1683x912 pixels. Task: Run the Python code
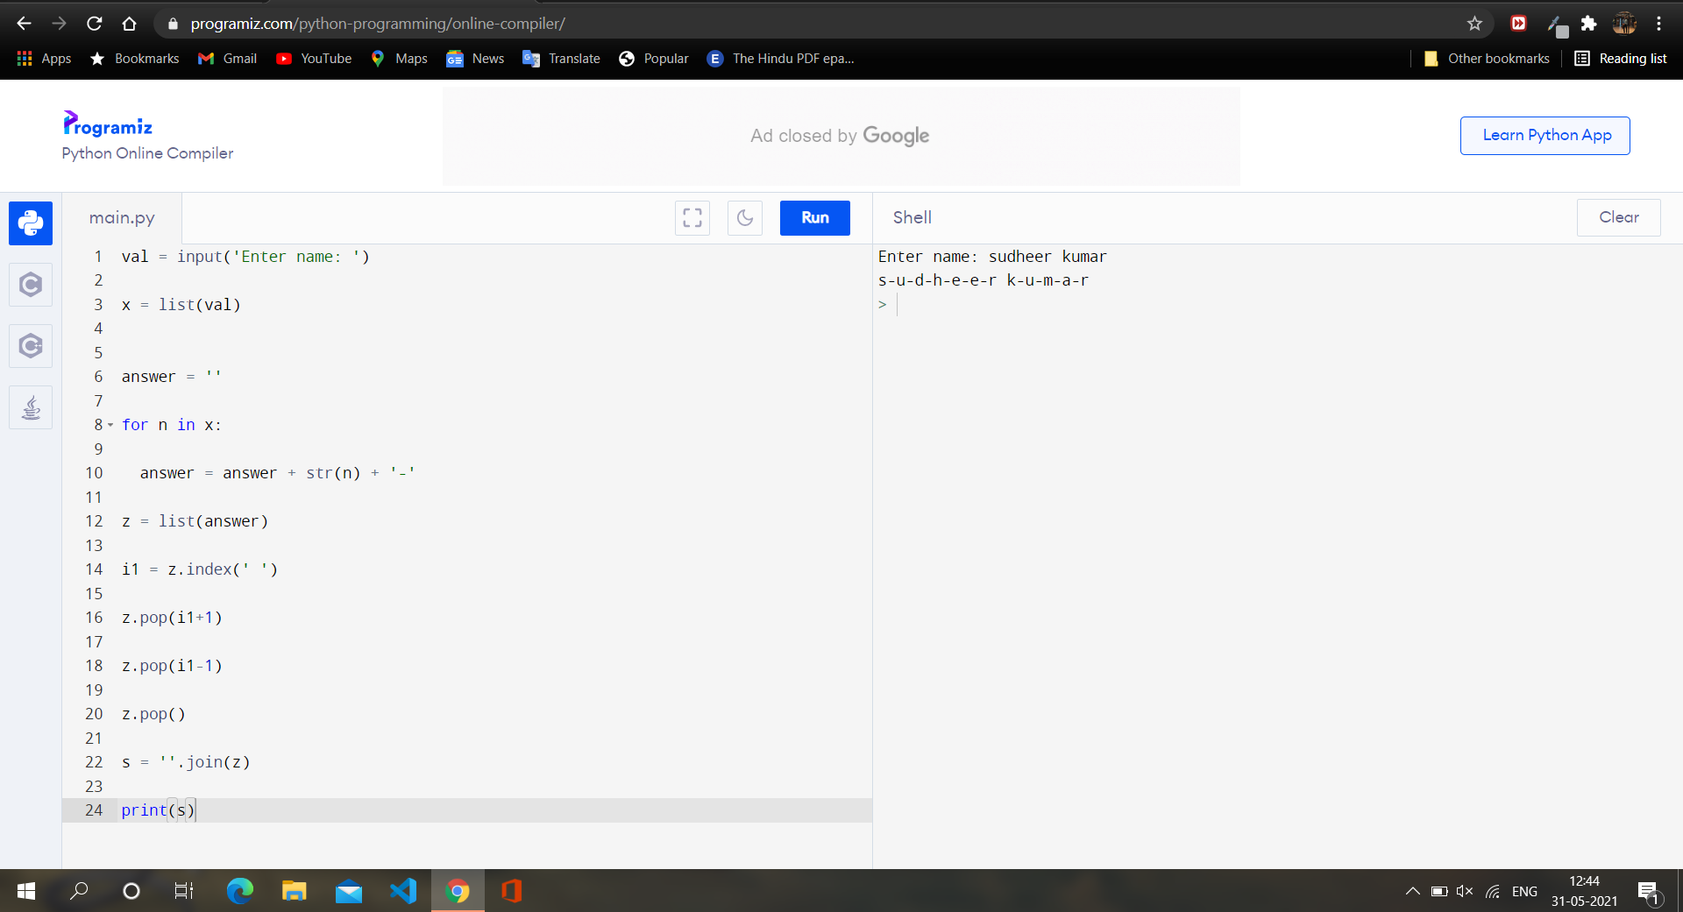pyautogui.click(x=814, y=218)
